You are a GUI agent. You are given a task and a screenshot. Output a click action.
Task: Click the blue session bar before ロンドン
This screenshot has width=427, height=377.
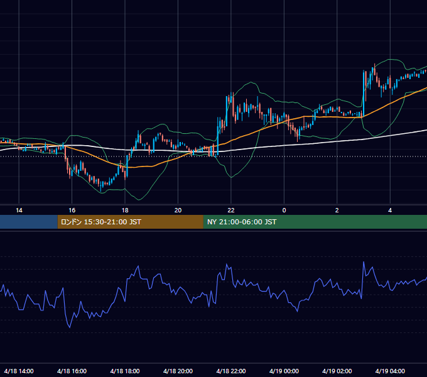(29, 222)
